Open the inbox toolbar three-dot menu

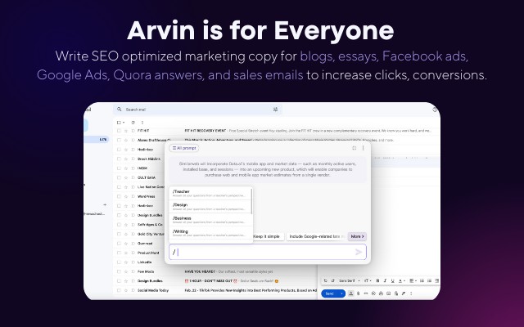click(142, 123)
